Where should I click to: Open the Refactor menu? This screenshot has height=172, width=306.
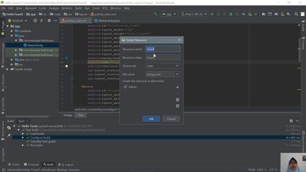pyautogui.click(x=67, y=8)
